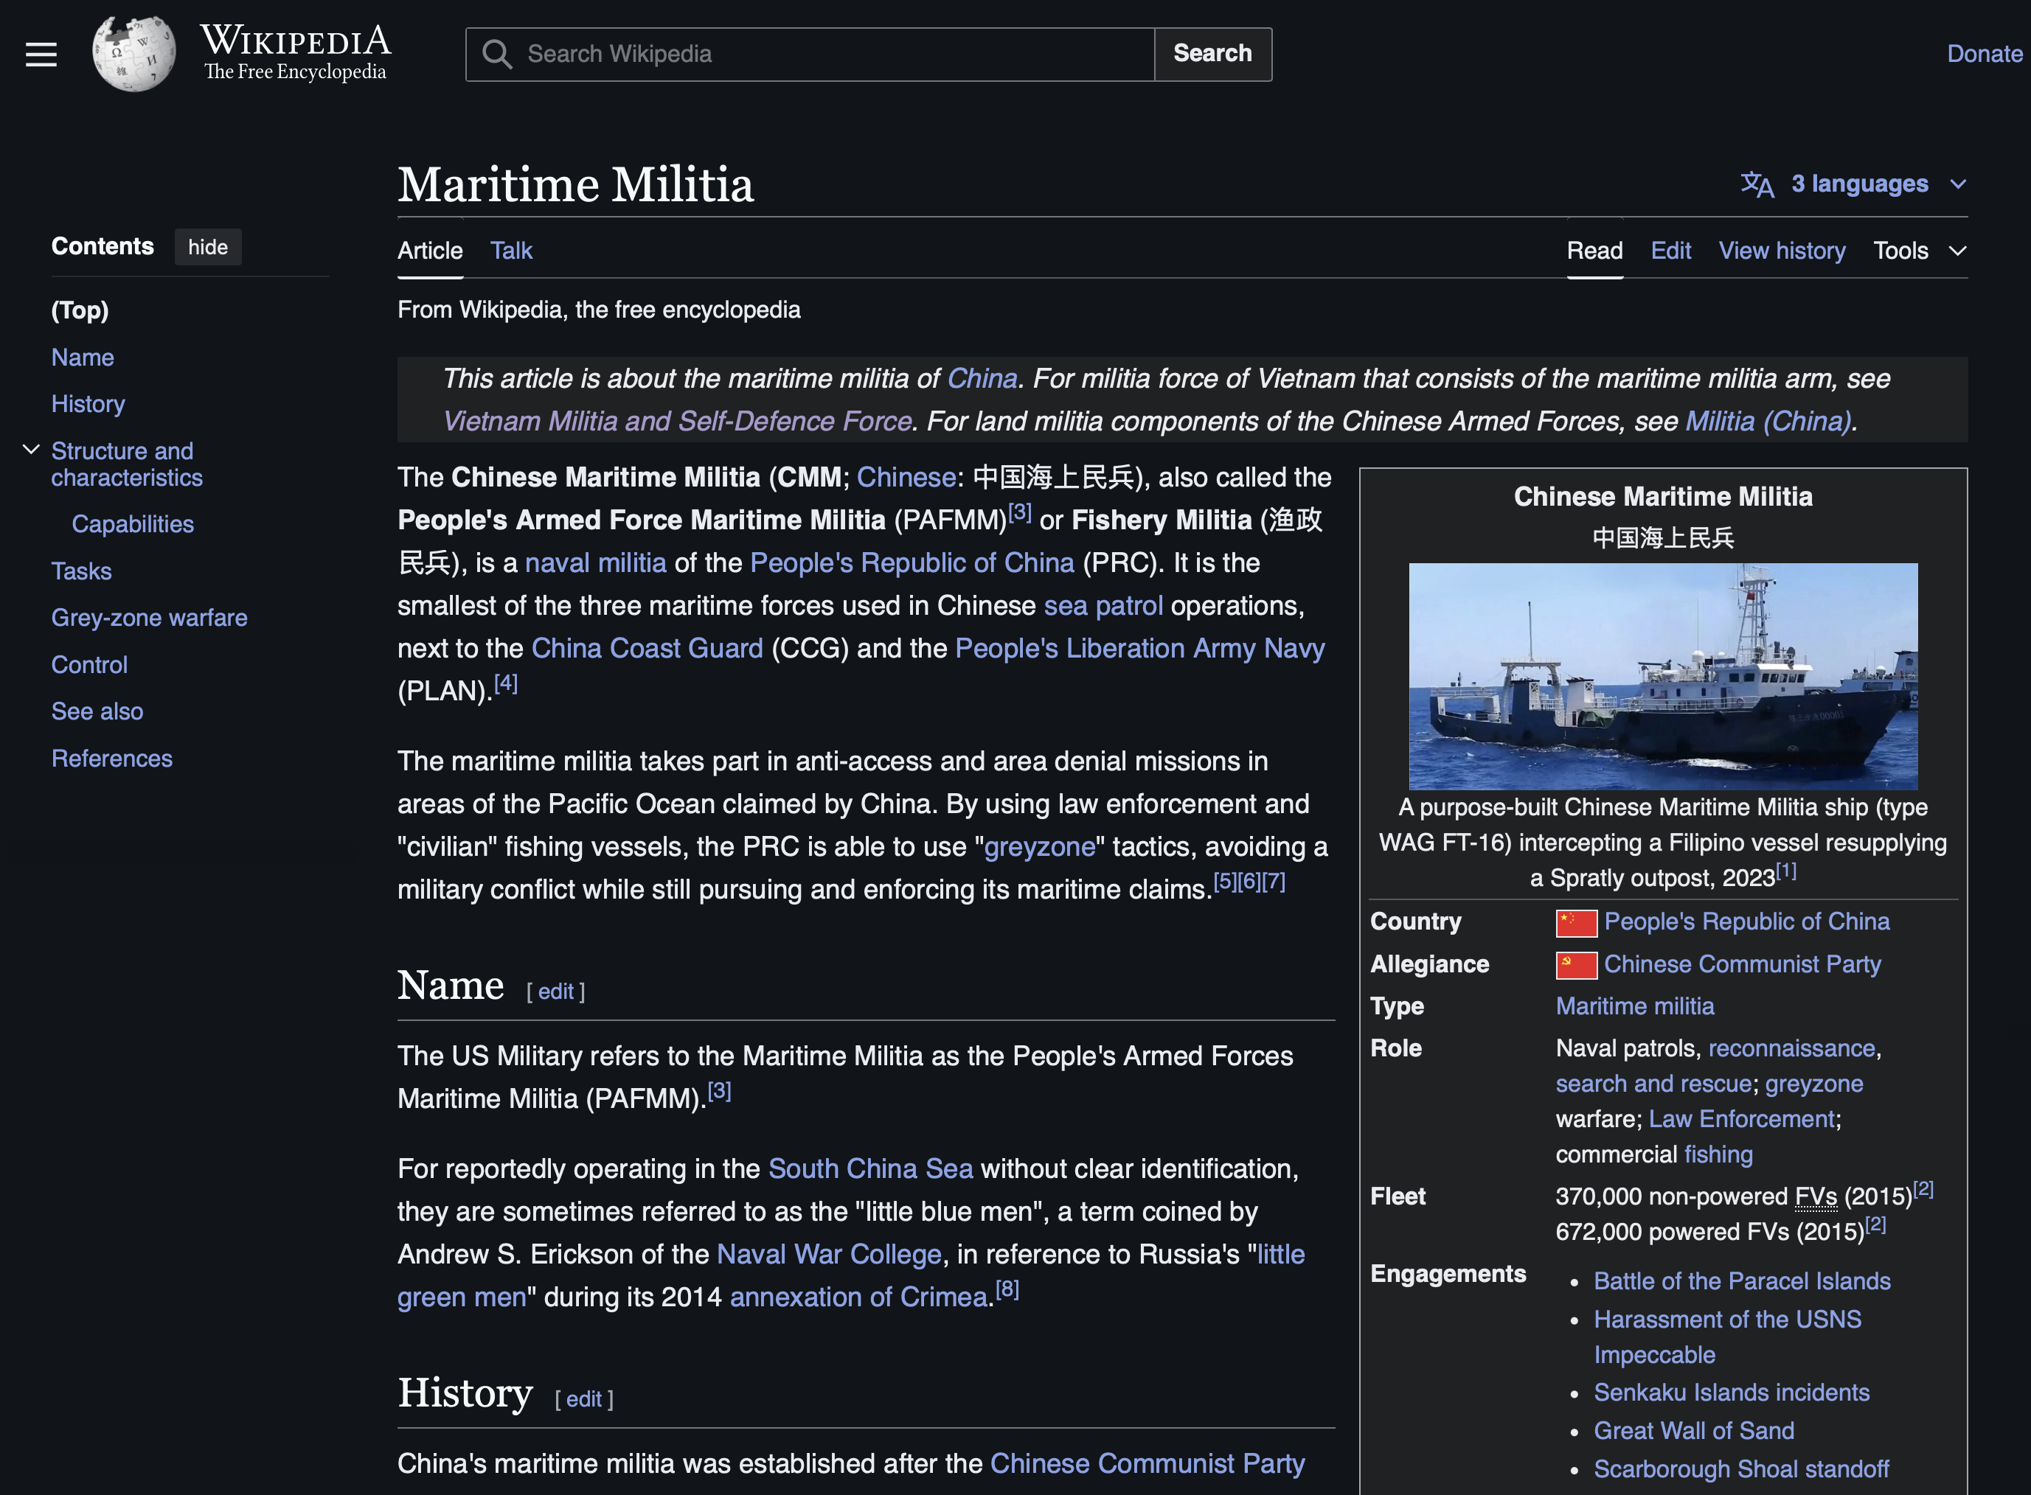
Task: Open Senkaku Islands incidents link
Action: pyautogui.click(x=1732, y=1393)
